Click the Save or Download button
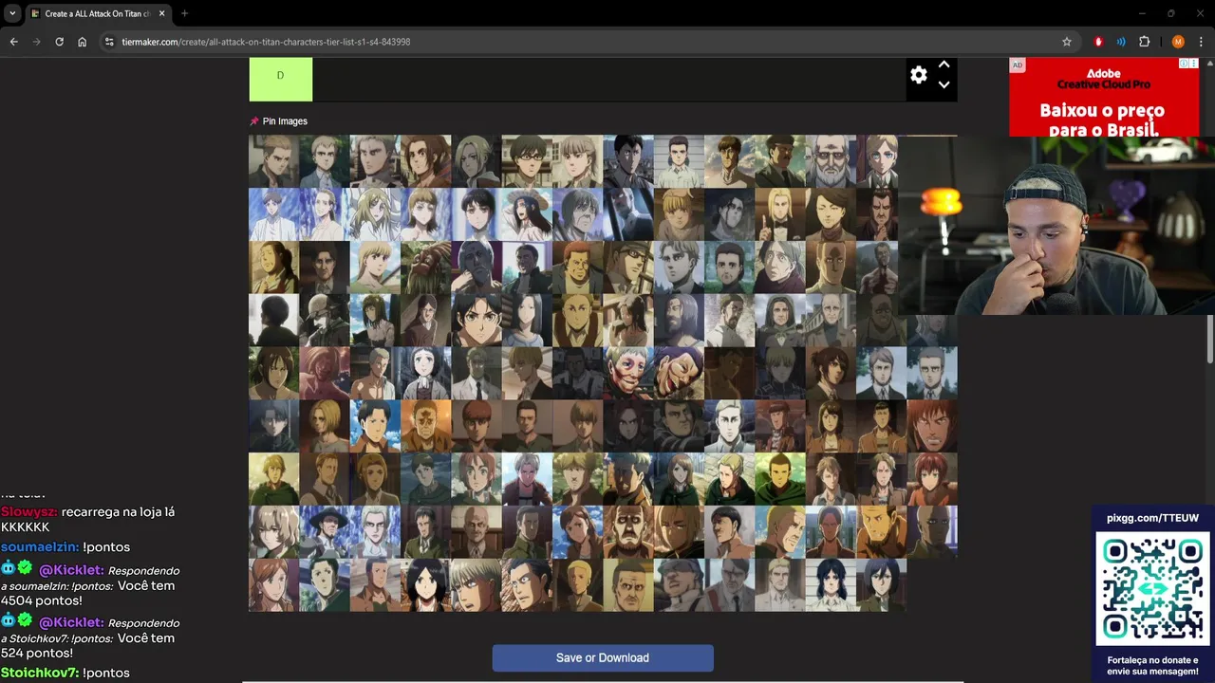This screenshot has width=1215, height=683. (602, 658)
